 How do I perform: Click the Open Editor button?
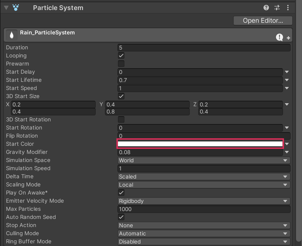pyautogui.click(x=263, y=21)
